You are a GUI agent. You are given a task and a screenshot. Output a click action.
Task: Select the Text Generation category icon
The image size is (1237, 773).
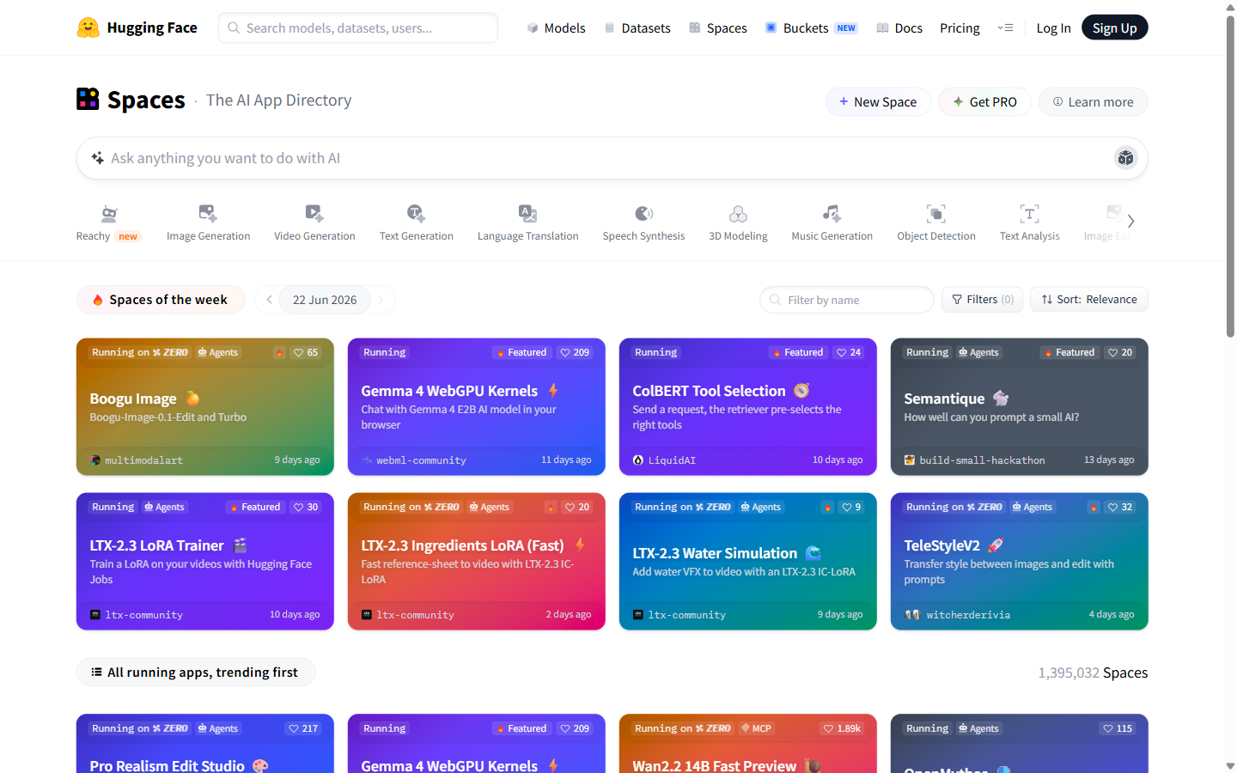point(417,213)
